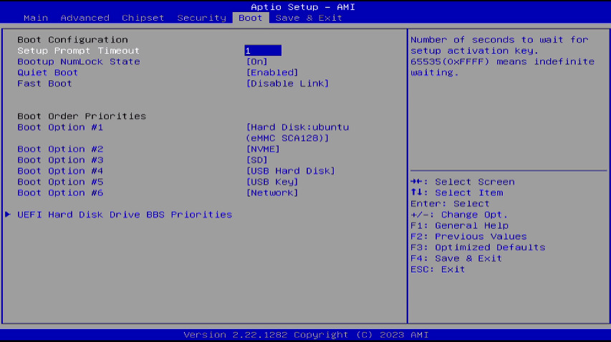Open Boot Option #3 [SD] value

click(256, 160)
